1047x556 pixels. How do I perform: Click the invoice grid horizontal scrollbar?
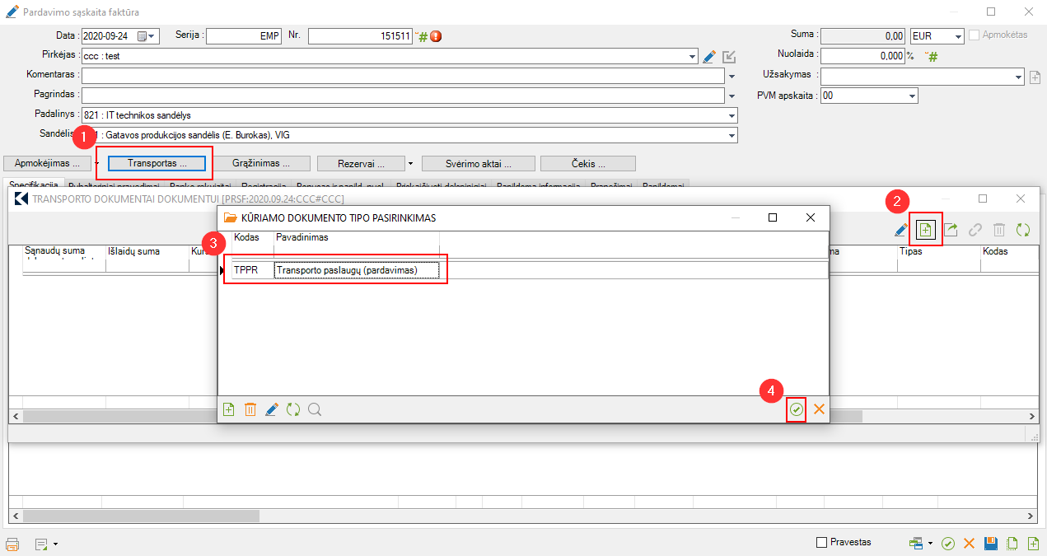141,516
